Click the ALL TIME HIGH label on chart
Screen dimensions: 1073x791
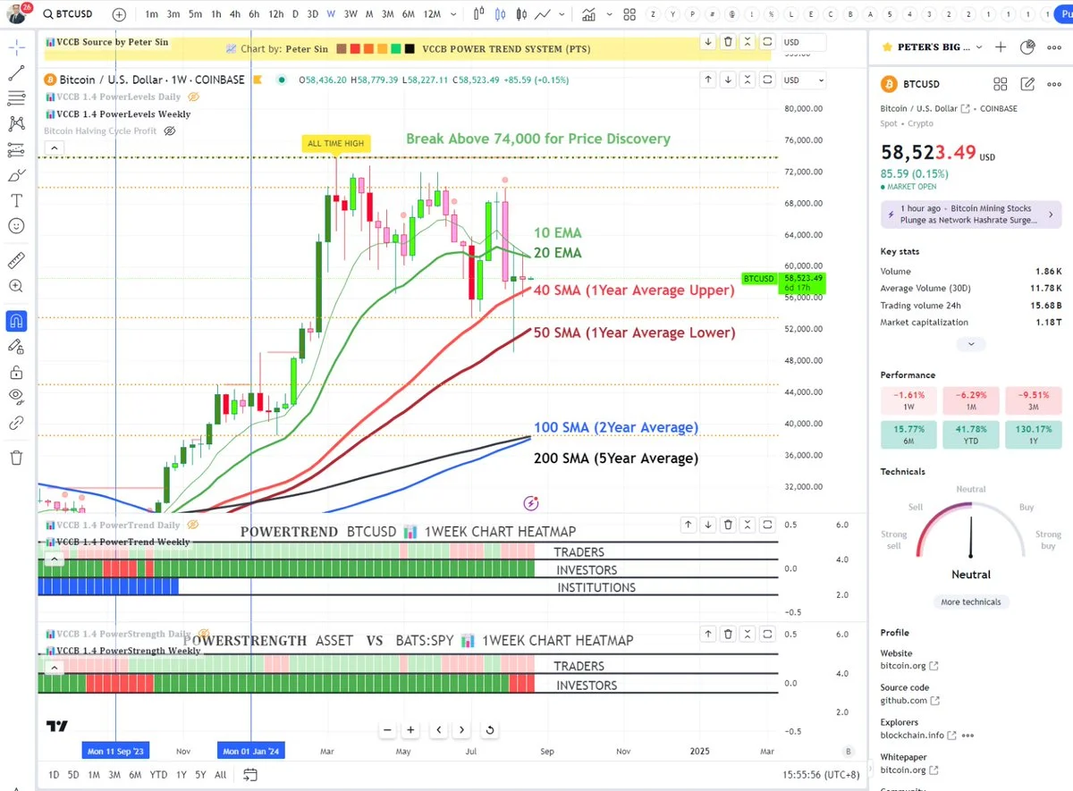334,143
